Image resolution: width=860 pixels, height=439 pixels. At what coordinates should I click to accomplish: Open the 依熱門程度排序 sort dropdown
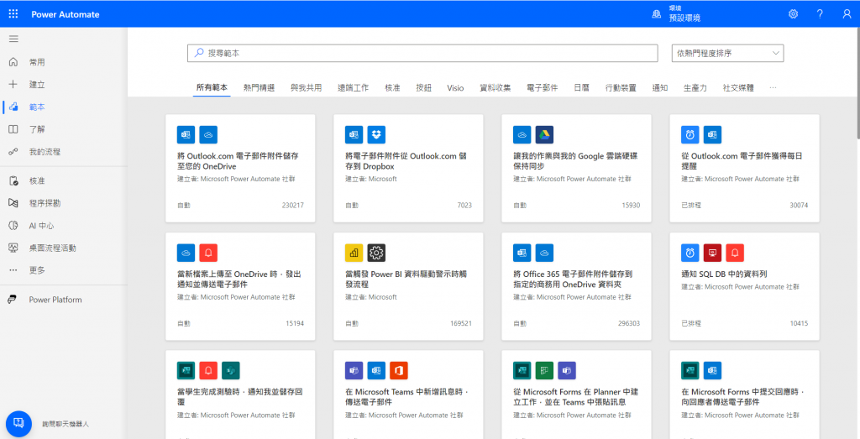[x=728, y=53]
